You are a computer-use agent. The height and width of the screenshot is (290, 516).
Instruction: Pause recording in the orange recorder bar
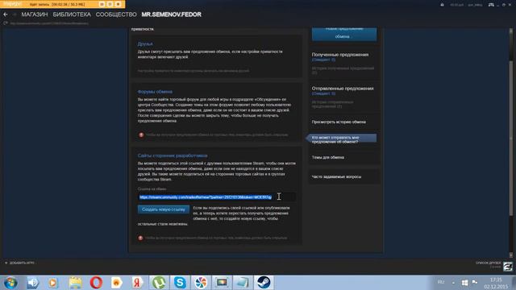110,4
